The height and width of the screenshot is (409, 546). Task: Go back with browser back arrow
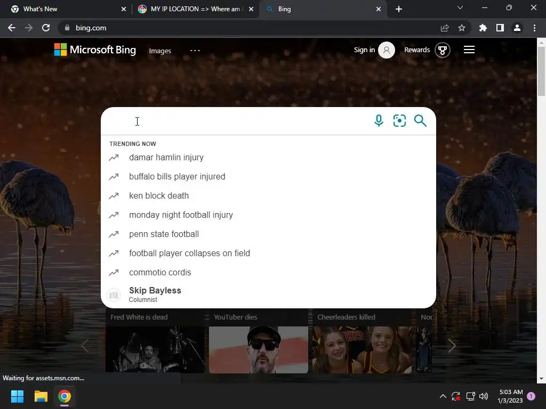point(12,28)
